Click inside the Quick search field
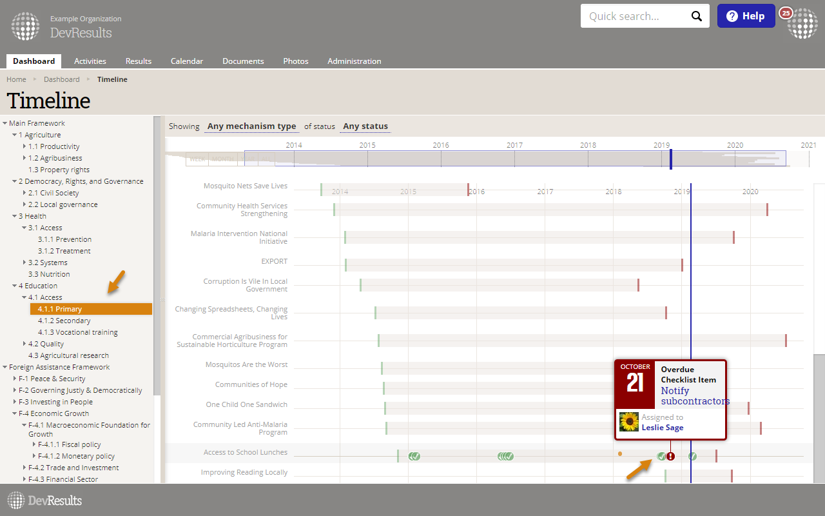 [x=636, y=16]
